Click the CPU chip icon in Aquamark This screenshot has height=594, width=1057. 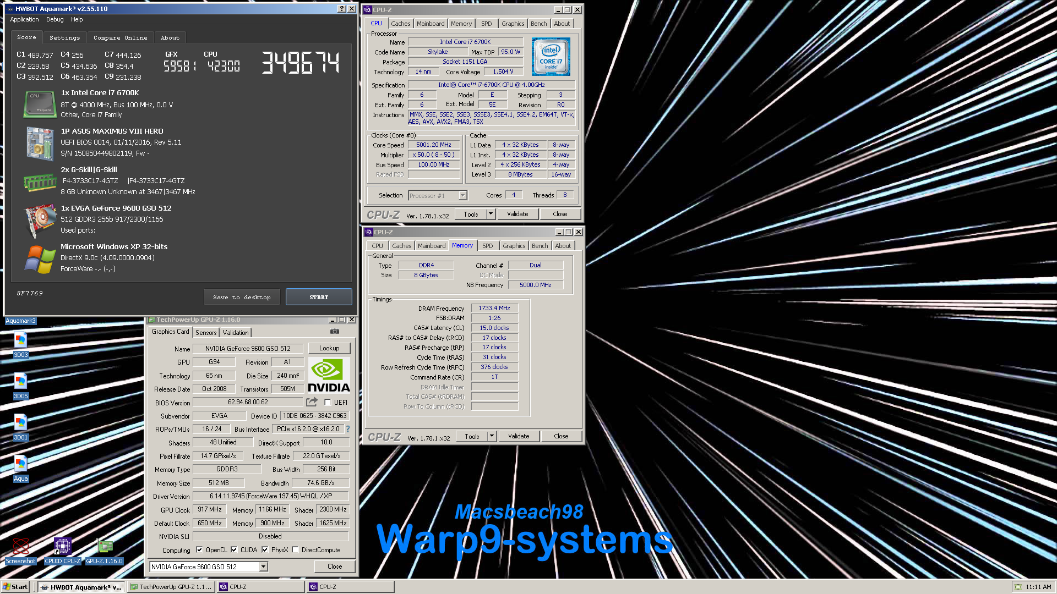click(40, 105)
